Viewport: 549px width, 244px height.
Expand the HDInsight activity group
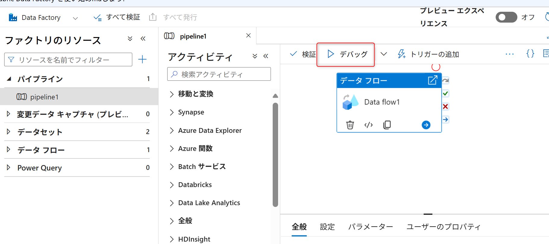172,239
